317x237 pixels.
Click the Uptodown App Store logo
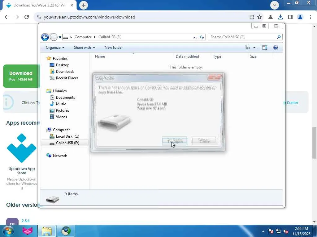pos(22,148)
